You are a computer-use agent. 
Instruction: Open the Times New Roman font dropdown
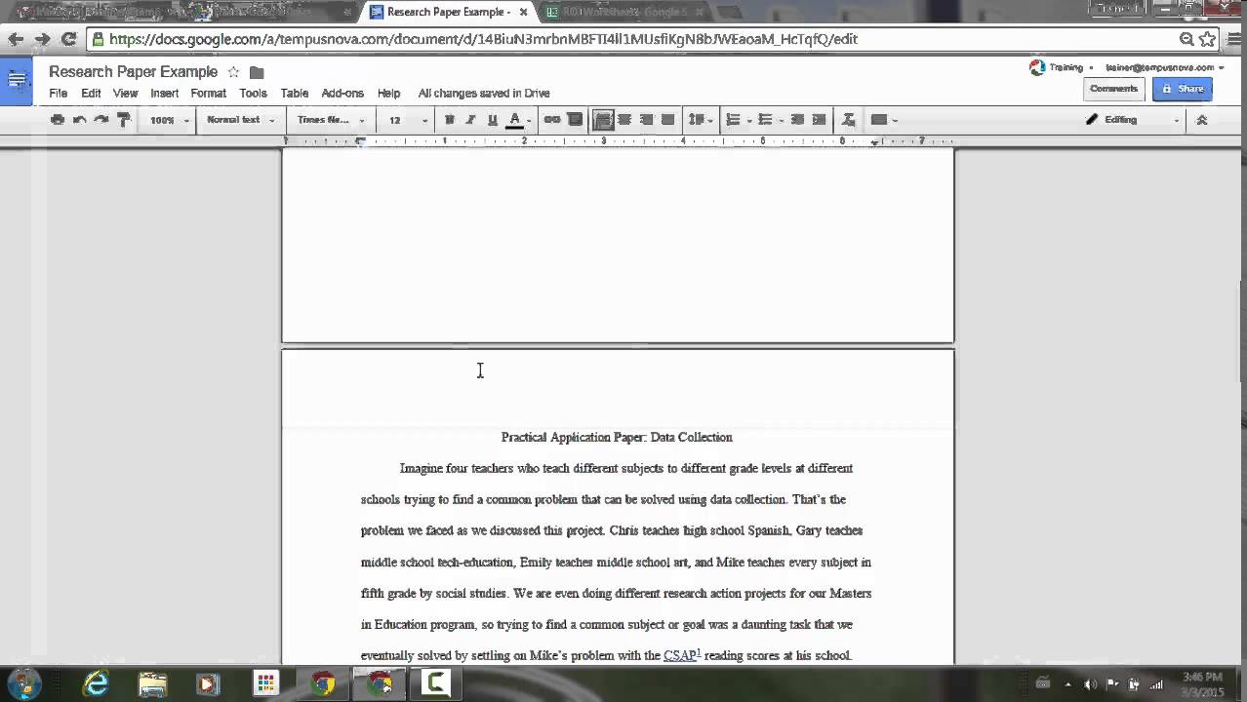pyautogui.click(x=331, y=120)
